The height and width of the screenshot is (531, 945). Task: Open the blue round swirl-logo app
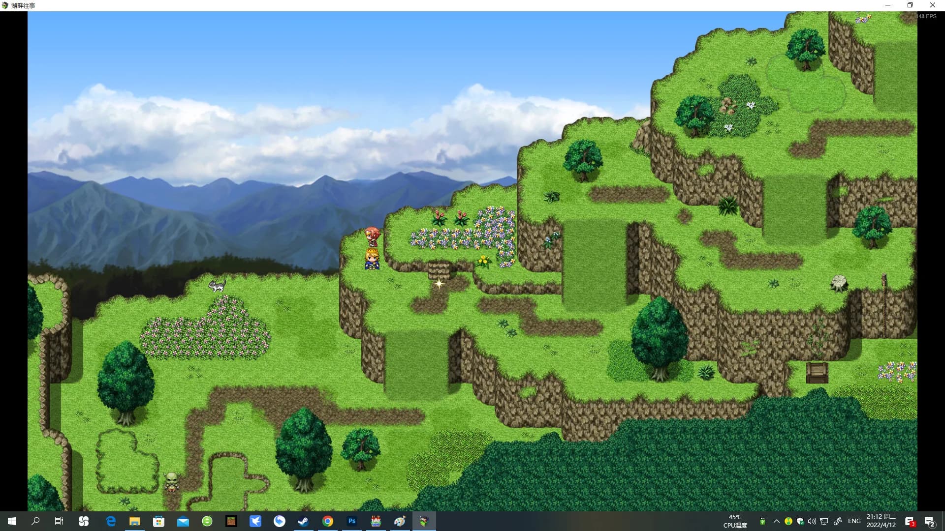280,521
